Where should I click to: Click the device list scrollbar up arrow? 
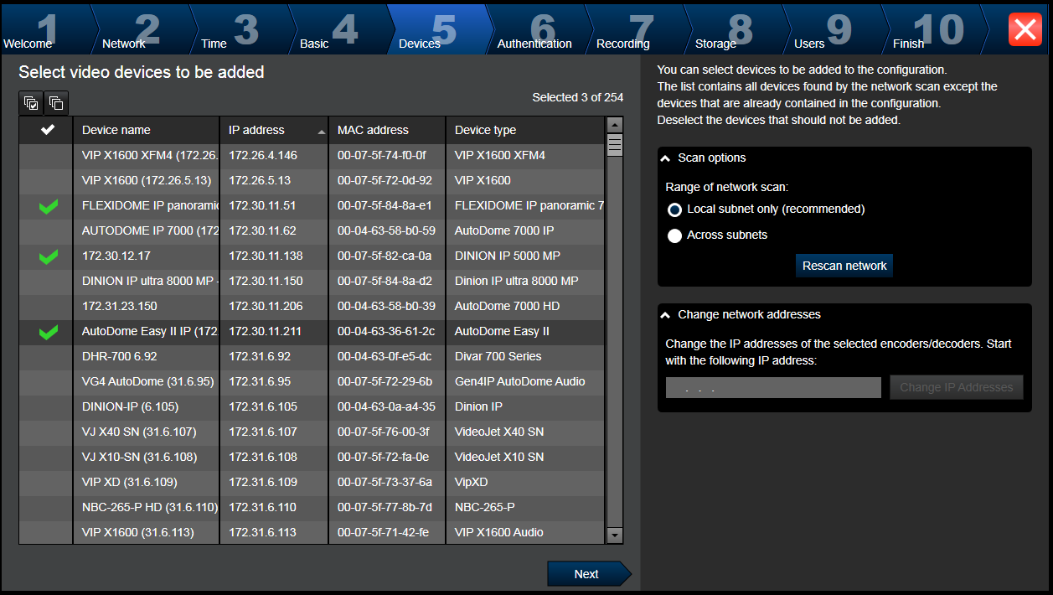(615, 126)
